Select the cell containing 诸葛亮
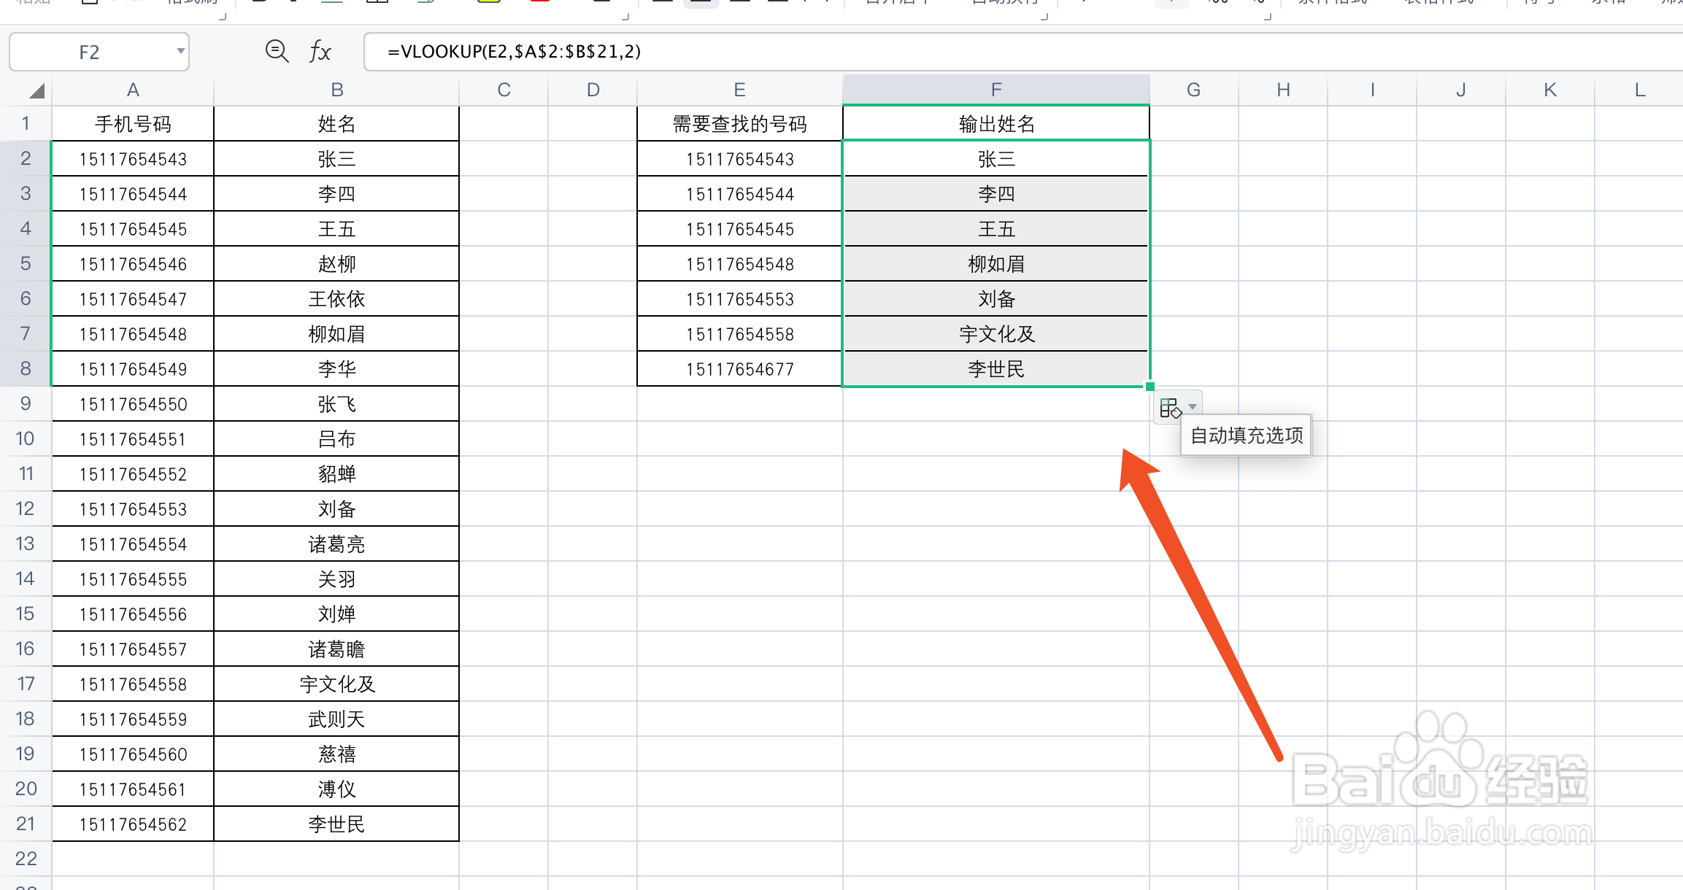Screen dimensions: 1683x890 [336, 544]
